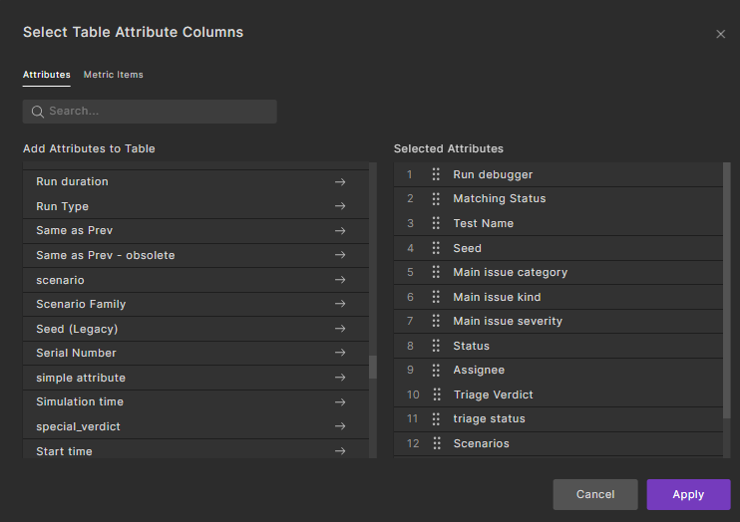Cancel the column selection dialog
The width and height of the screenshot is (740, 522).
(x=595, y=494)
